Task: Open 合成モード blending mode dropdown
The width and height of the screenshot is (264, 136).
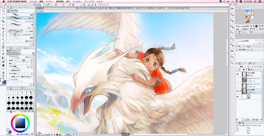Action: 24,60
